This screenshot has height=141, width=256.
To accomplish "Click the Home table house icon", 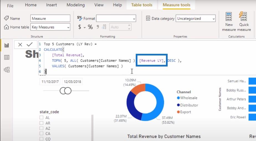I will point(6,27).
